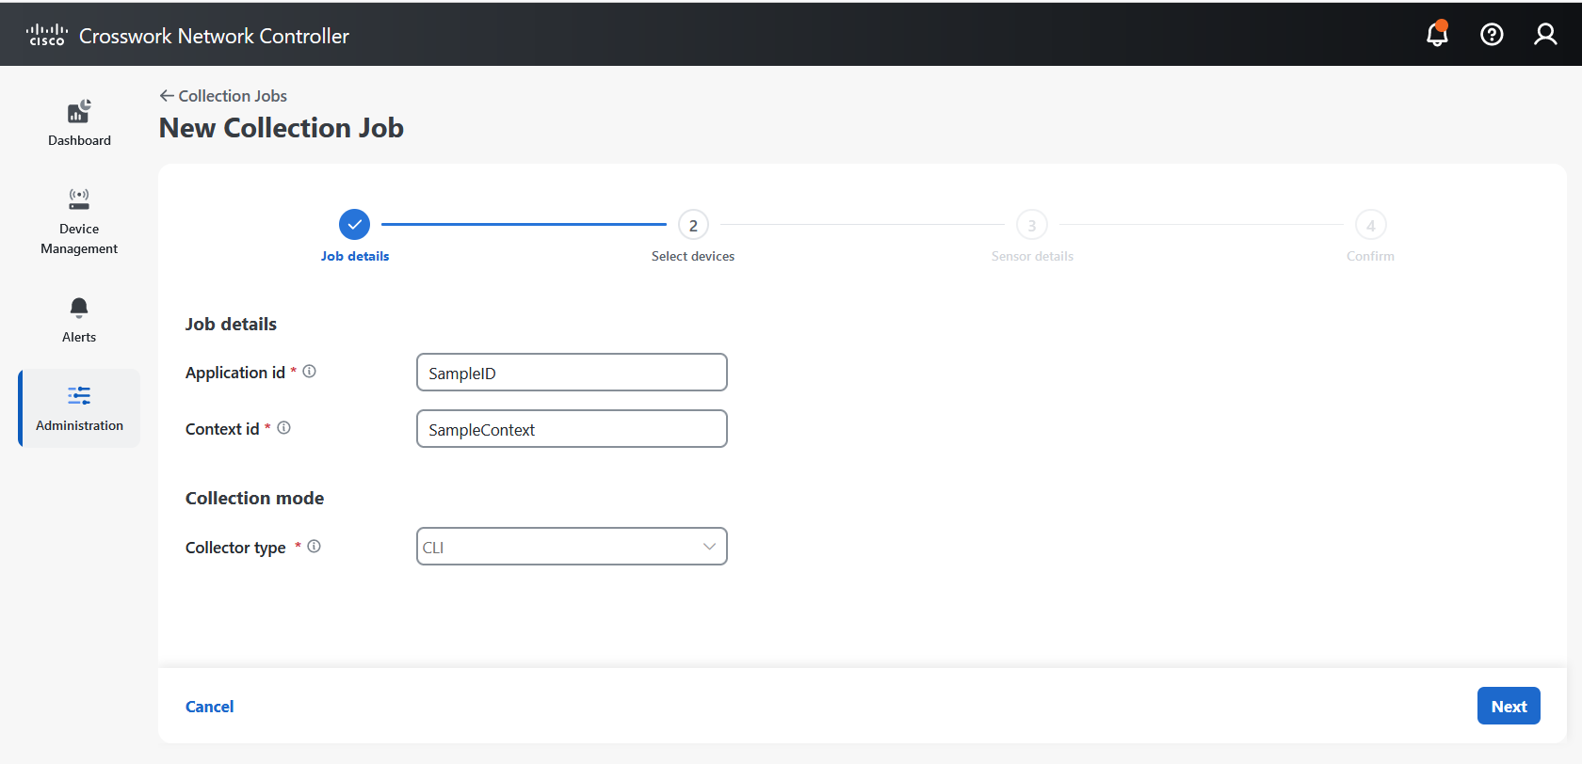Show info tooltip for Context id
1582x764 pixels.
tap(283, 428)
